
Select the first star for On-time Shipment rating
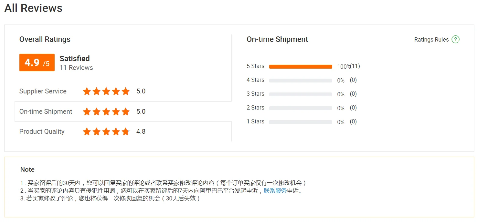point(87,111)
